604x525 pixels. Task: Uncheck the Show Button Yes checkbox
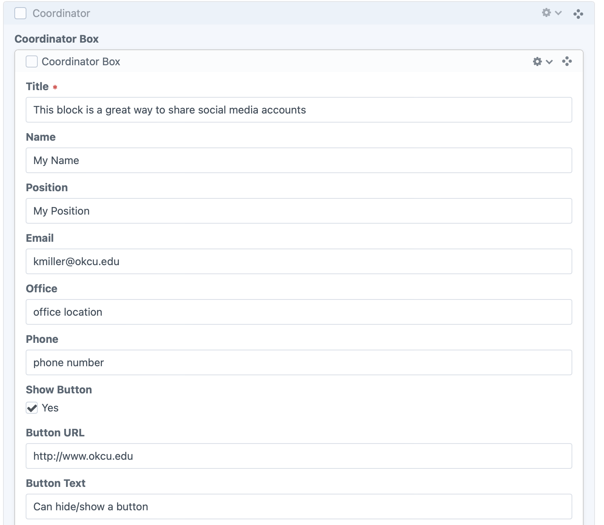pos(32,408)
